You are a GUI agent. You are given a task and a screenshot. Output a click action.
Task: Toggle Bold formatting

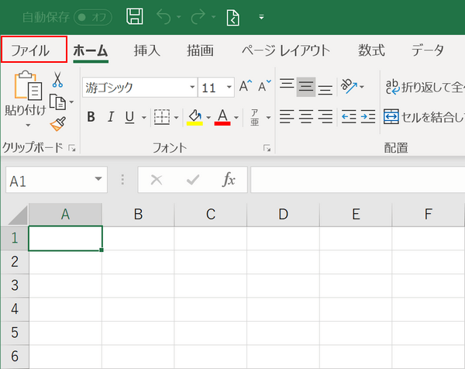click(91, 117)
